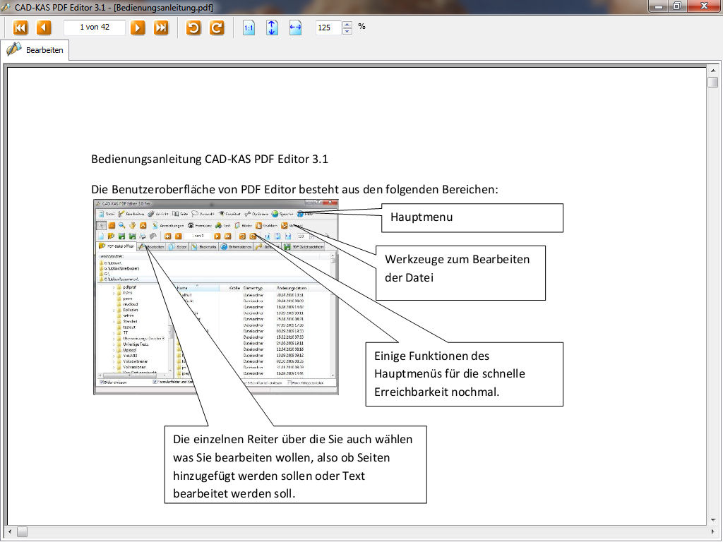Decrease zoom with the down spinner arrow
Screen dimensions: 723x542
[347, 32]
